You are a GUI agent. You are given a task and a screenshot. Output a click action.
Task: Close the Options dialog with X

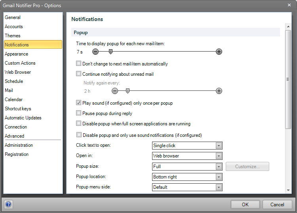tap(289, 5)
